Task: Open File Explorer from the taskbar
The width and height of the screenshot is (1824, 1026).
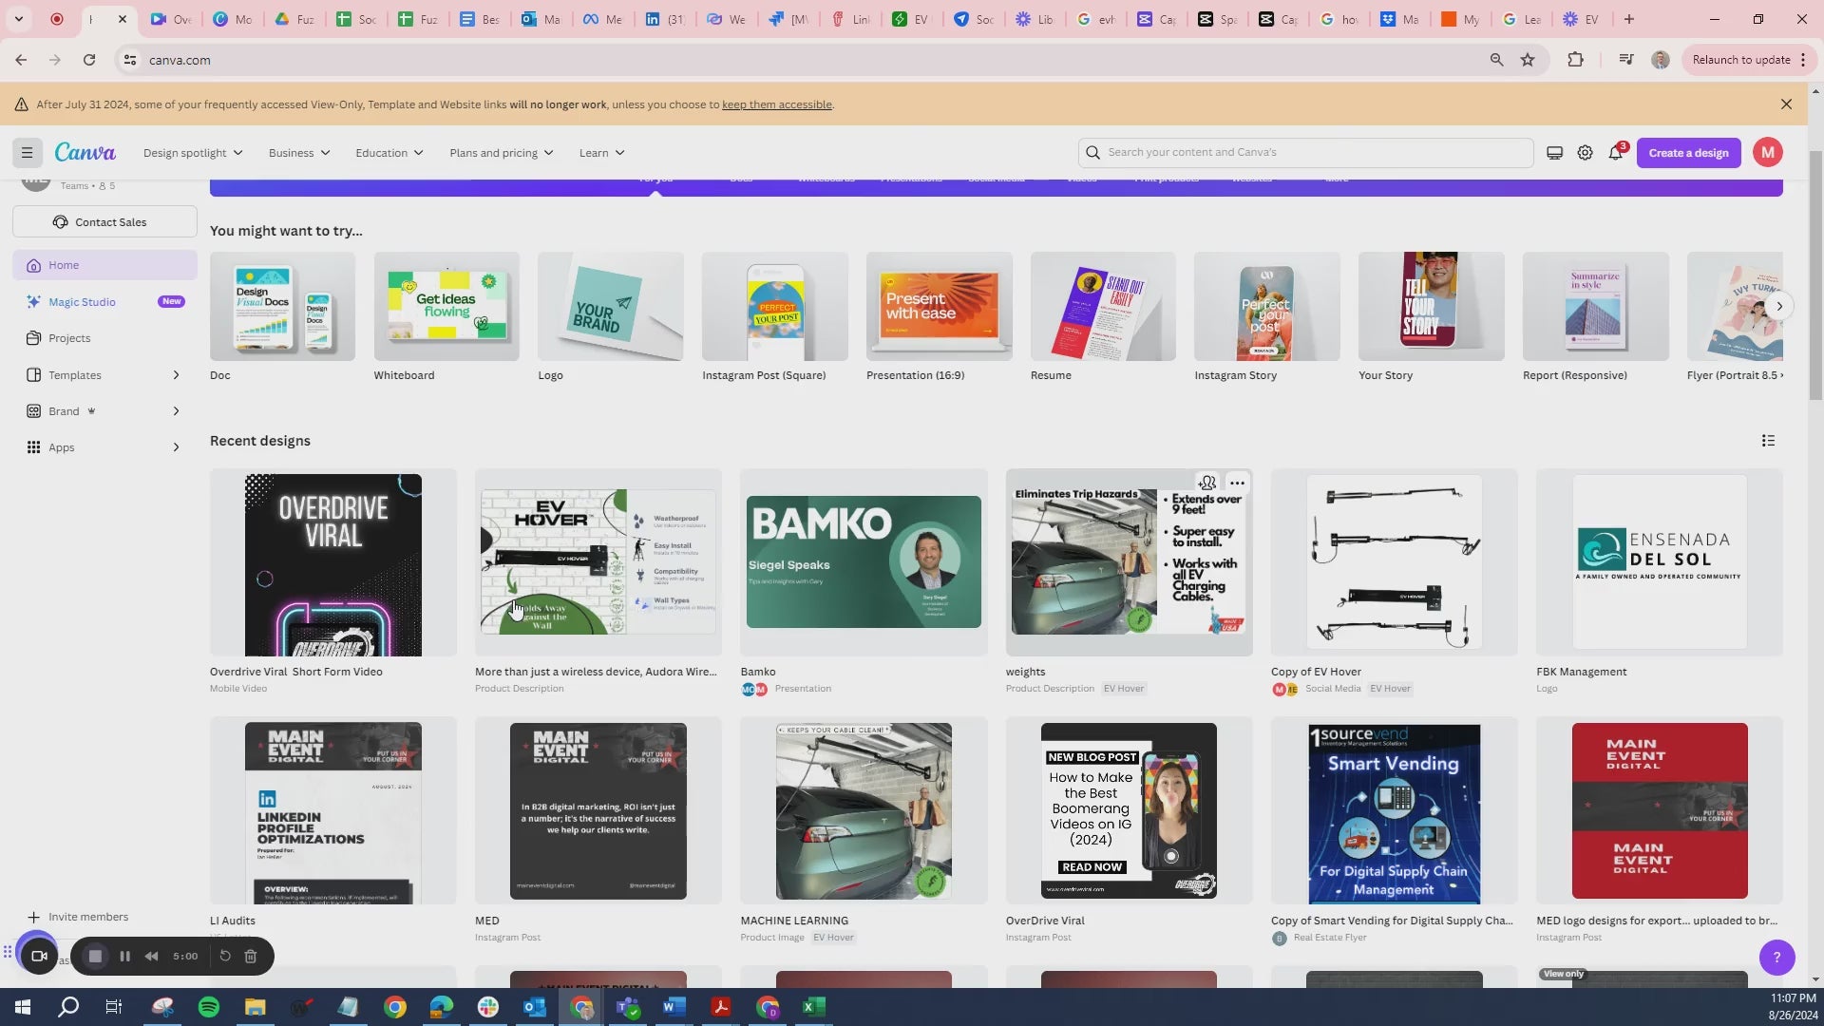Action: [x=256, y=1007]
